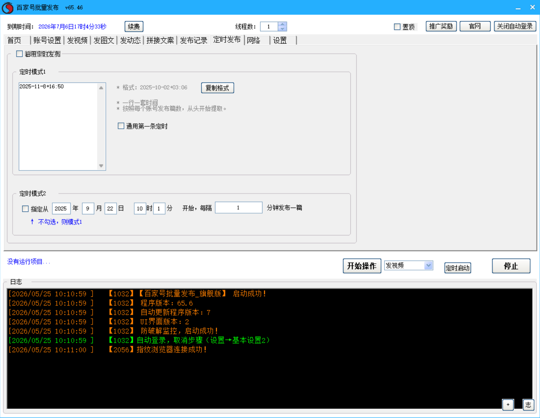Tick the '指定从' checkbox in mode 2
The image size is (540, 418).
click(25, 209)
